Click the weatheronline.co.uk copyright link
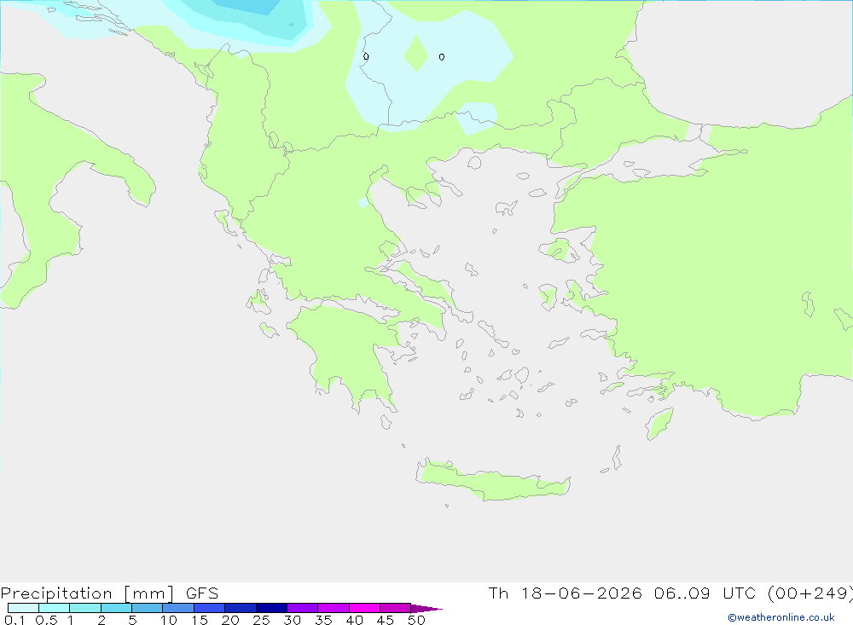This screenshot has height=625, width=853. pos(781,617)
